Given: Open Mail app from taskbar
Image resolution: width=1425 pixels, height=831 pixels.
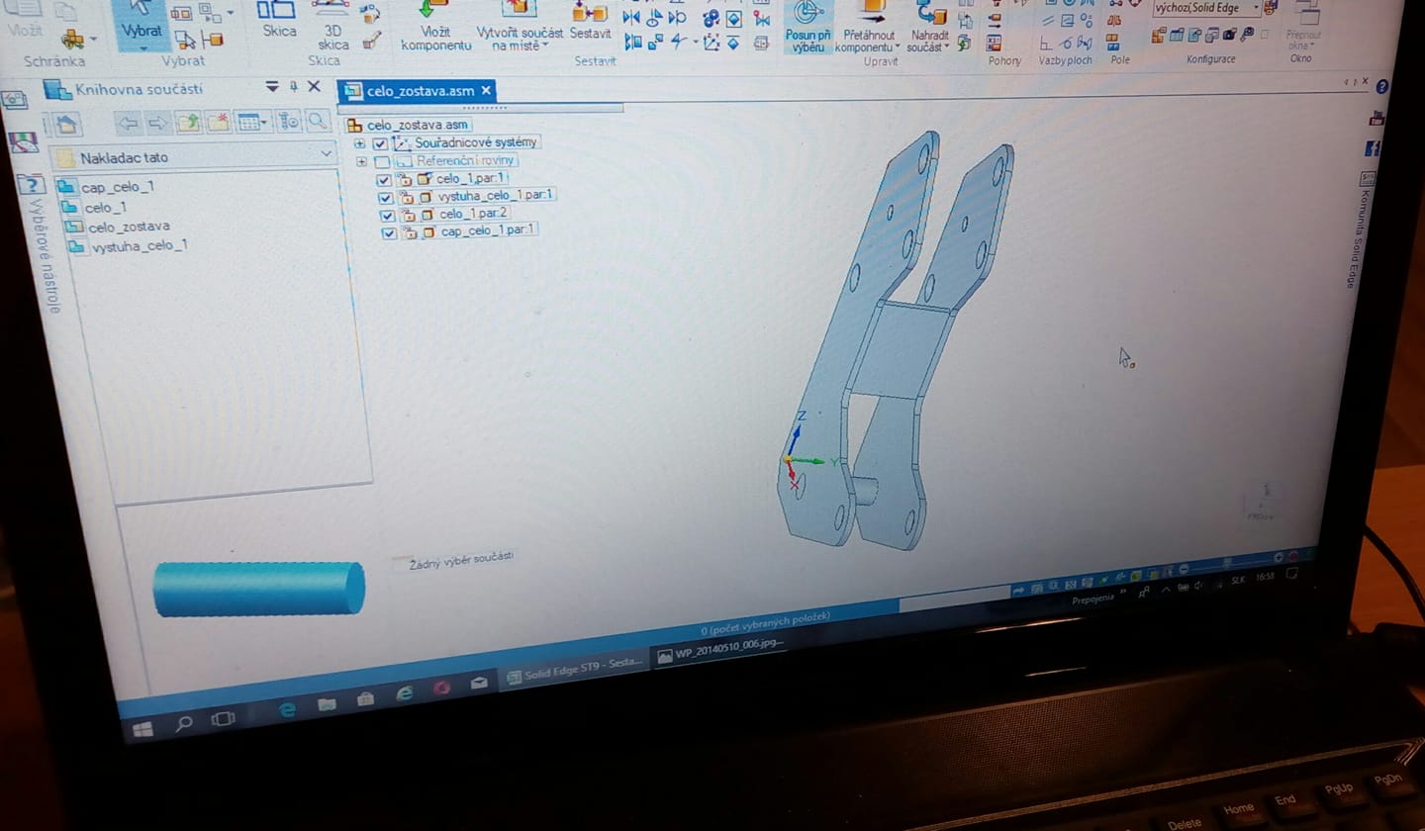Looking at the screenshot, I should click(x=480, y=683).
